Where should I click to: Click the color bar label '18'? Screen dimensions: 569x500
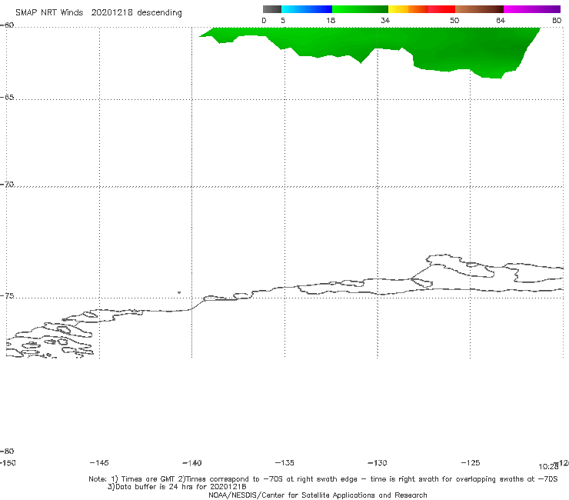point(331,21)
